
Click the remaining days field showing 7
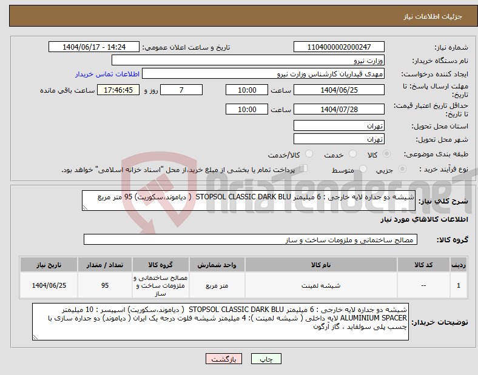(181, 90)
